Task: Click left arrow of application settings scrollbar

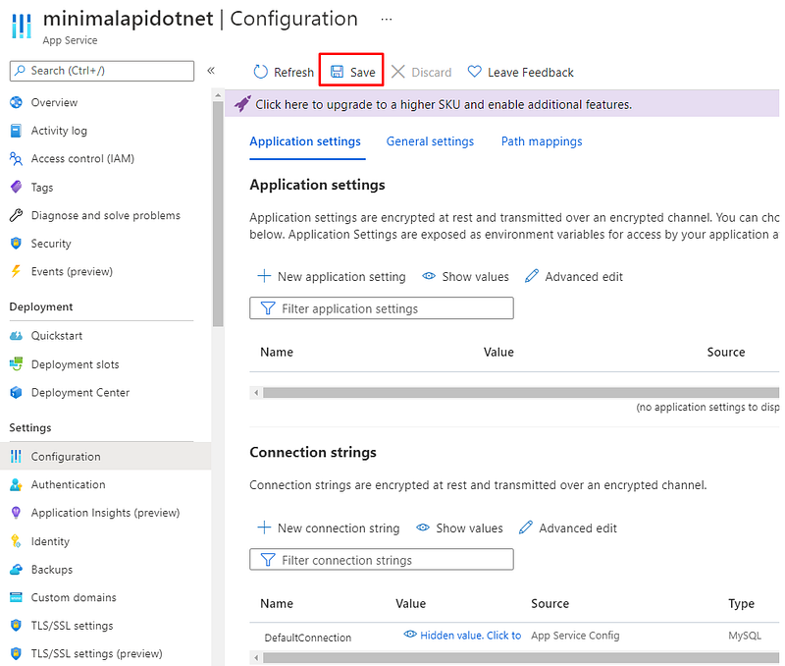Action: click(x=256, y=392)
